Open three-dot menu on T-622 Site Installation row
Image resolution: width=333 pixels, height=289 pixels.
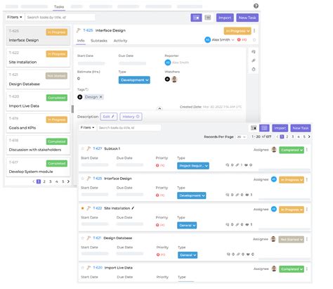[x=307, y=210]
